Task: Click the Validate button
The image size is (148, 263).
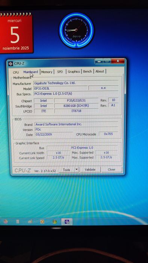Action: (90, 169)
